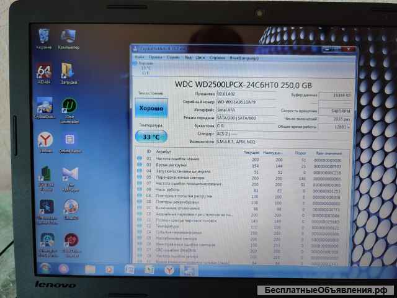This screenshot has height=298, width=397.
Task: Open the Загрузки folder on desktop
Action: coord(68,70)
